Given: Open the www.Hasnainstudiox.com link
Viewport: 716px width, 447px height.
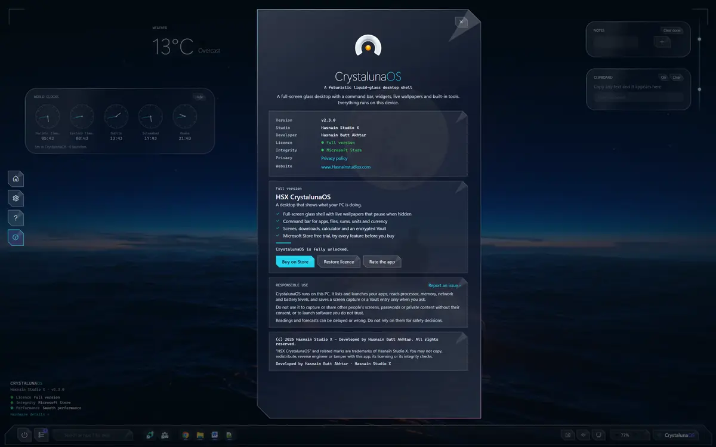Looking at the screenshot, I should 345,167.
